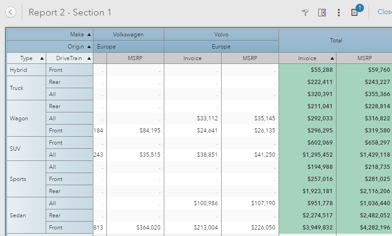Image resolution: width=392 pixels, height=236 pixels.
Task: Open the vertical three-dot options menu
Action: click(x=339, y=13)
